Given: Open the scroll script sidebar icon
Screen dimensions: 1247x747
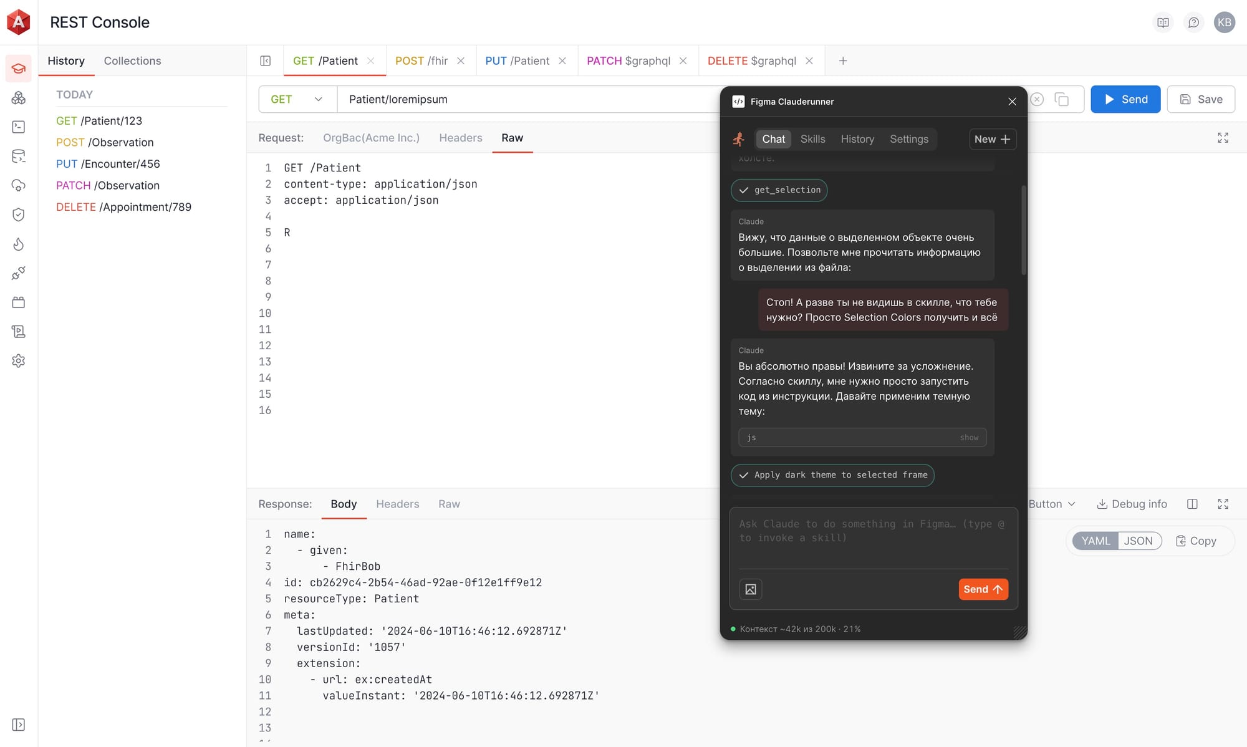Looking at the screenshot, I should [x=19, y=332].
